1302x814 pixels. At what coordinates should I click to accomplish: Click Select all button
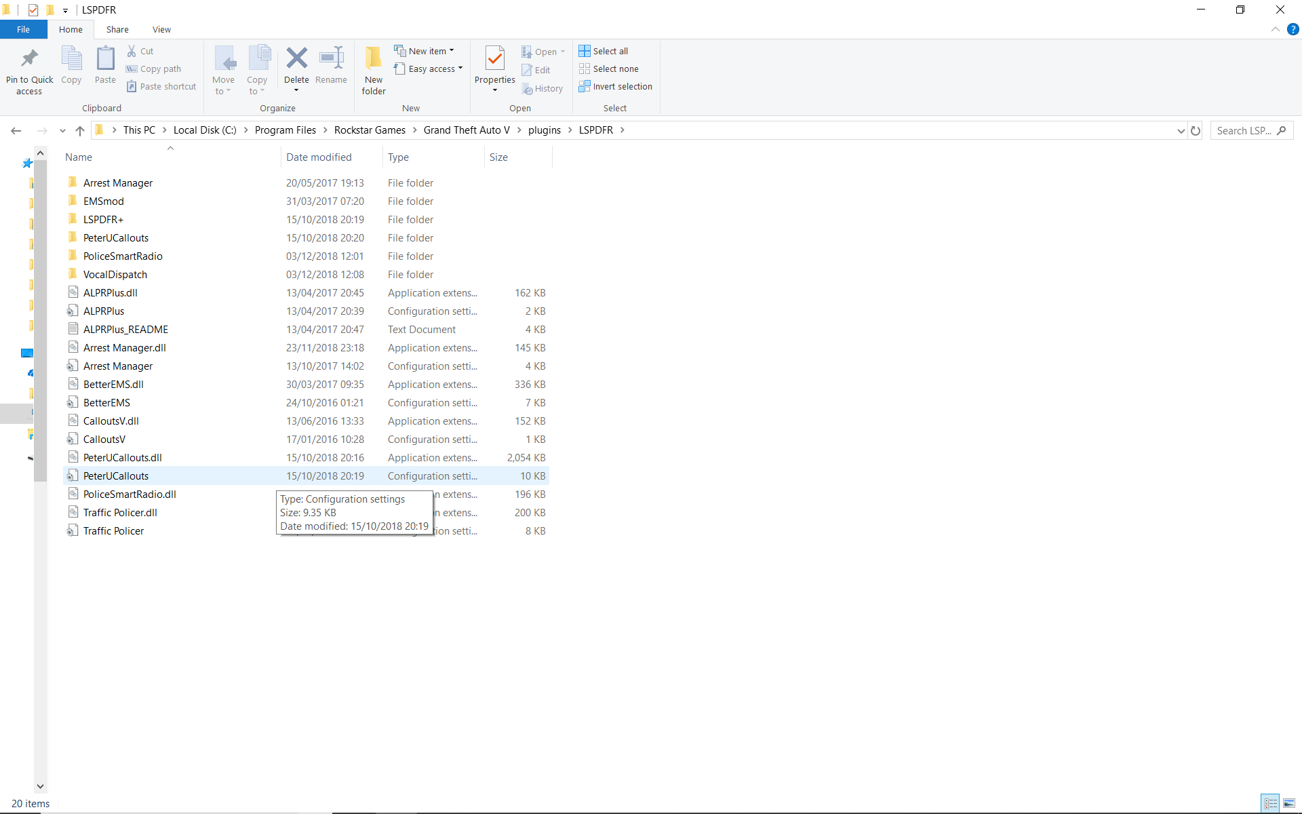[604, 51]
